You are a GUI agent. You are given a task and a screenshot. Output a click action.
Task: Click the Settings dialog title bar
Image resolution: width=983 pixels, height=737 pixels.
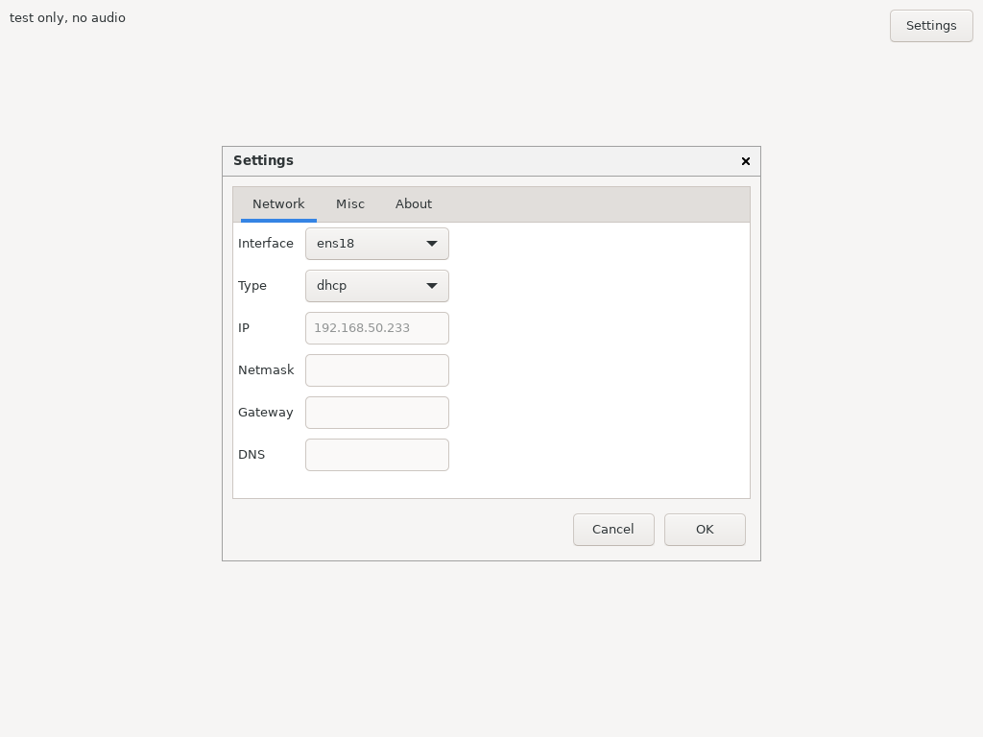tap(432, 161)
